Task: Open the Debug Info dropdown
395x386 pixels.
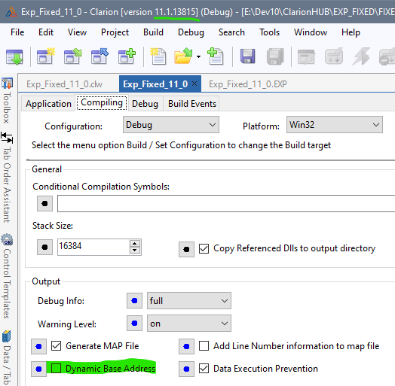Action: [x=189, y=300]
